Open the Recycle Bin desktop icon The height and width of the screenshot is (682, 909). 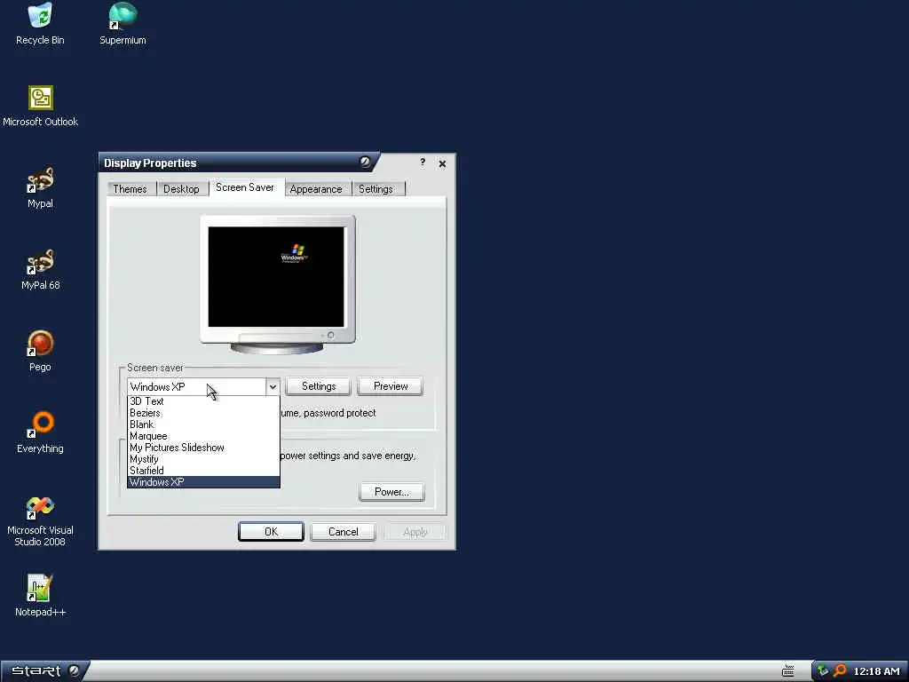[40, 23]
